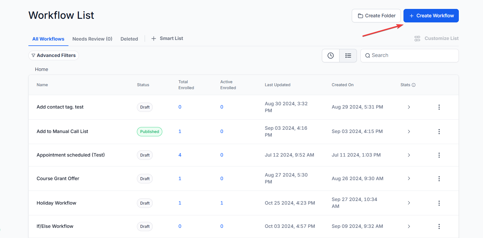Screen dimensions: 483x238
Task: Add a new Smart List
Action: [x=167, y=38]
